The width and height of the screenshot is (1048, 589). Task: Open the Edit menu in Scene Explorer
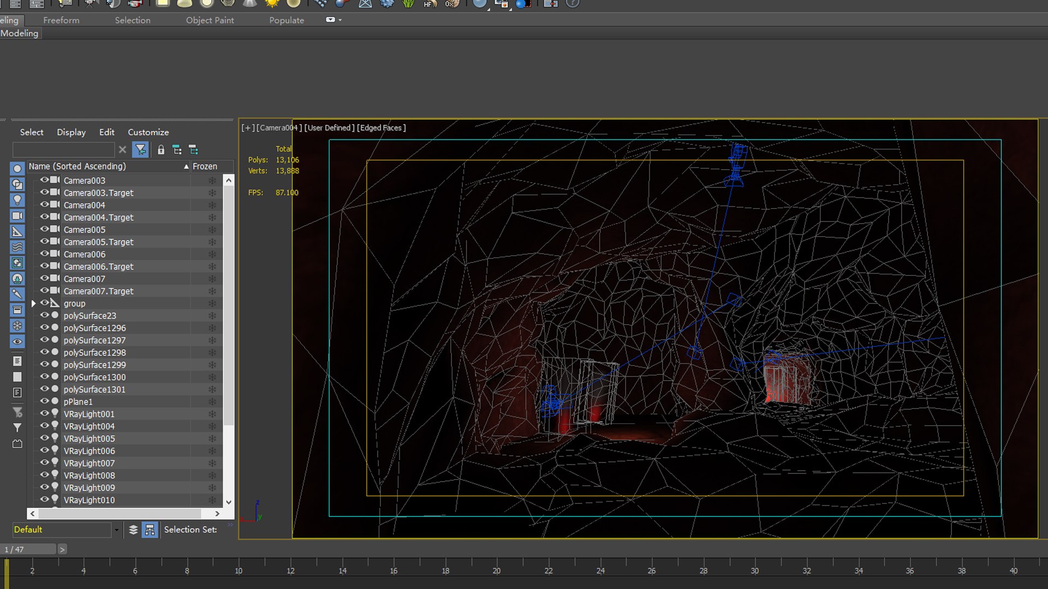point(107,132)
